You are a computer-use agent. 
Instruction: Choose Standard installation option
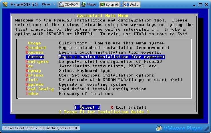[35, 48]
